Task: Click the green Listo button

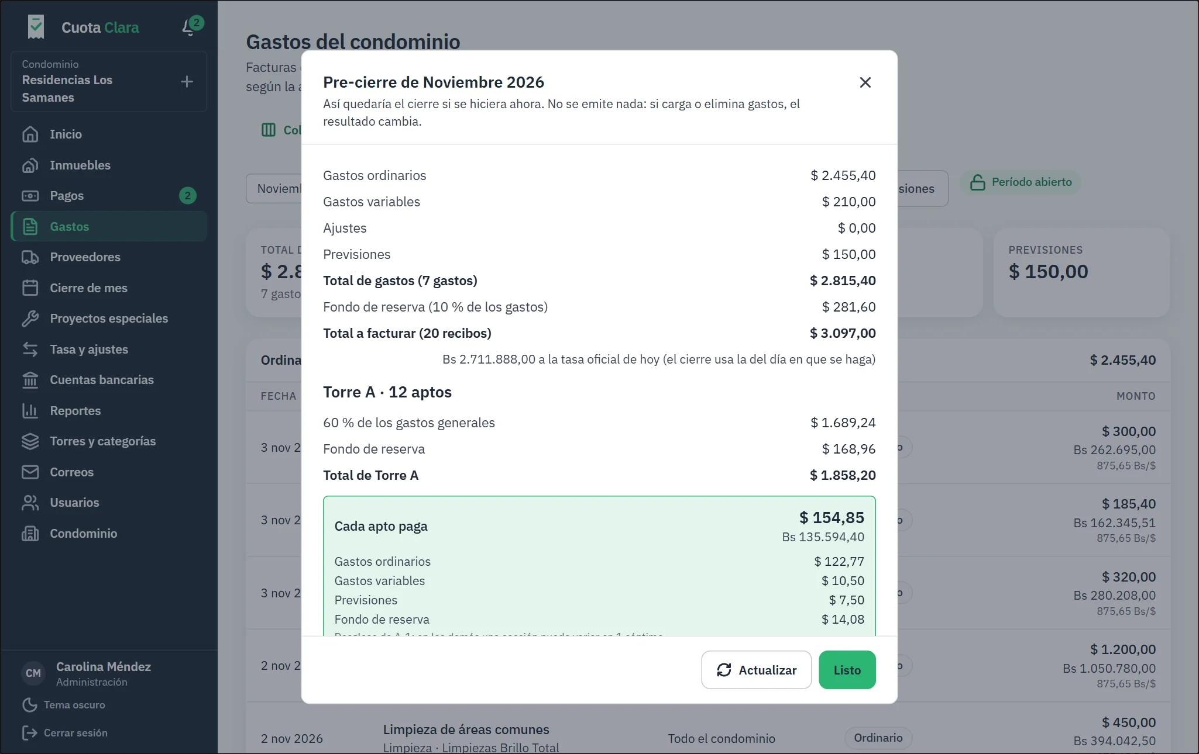Action: [x=847, y=670]
